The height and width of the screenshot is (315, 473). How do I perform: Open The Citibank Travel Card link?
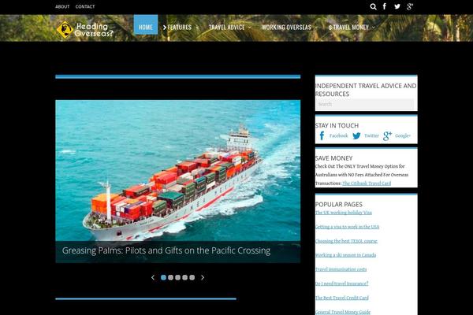point(367,183)
